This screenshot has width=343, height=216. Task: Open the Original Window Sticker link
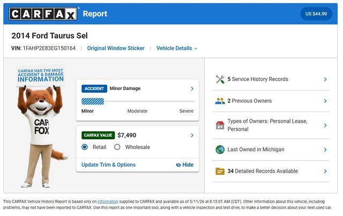coord(116,48)
